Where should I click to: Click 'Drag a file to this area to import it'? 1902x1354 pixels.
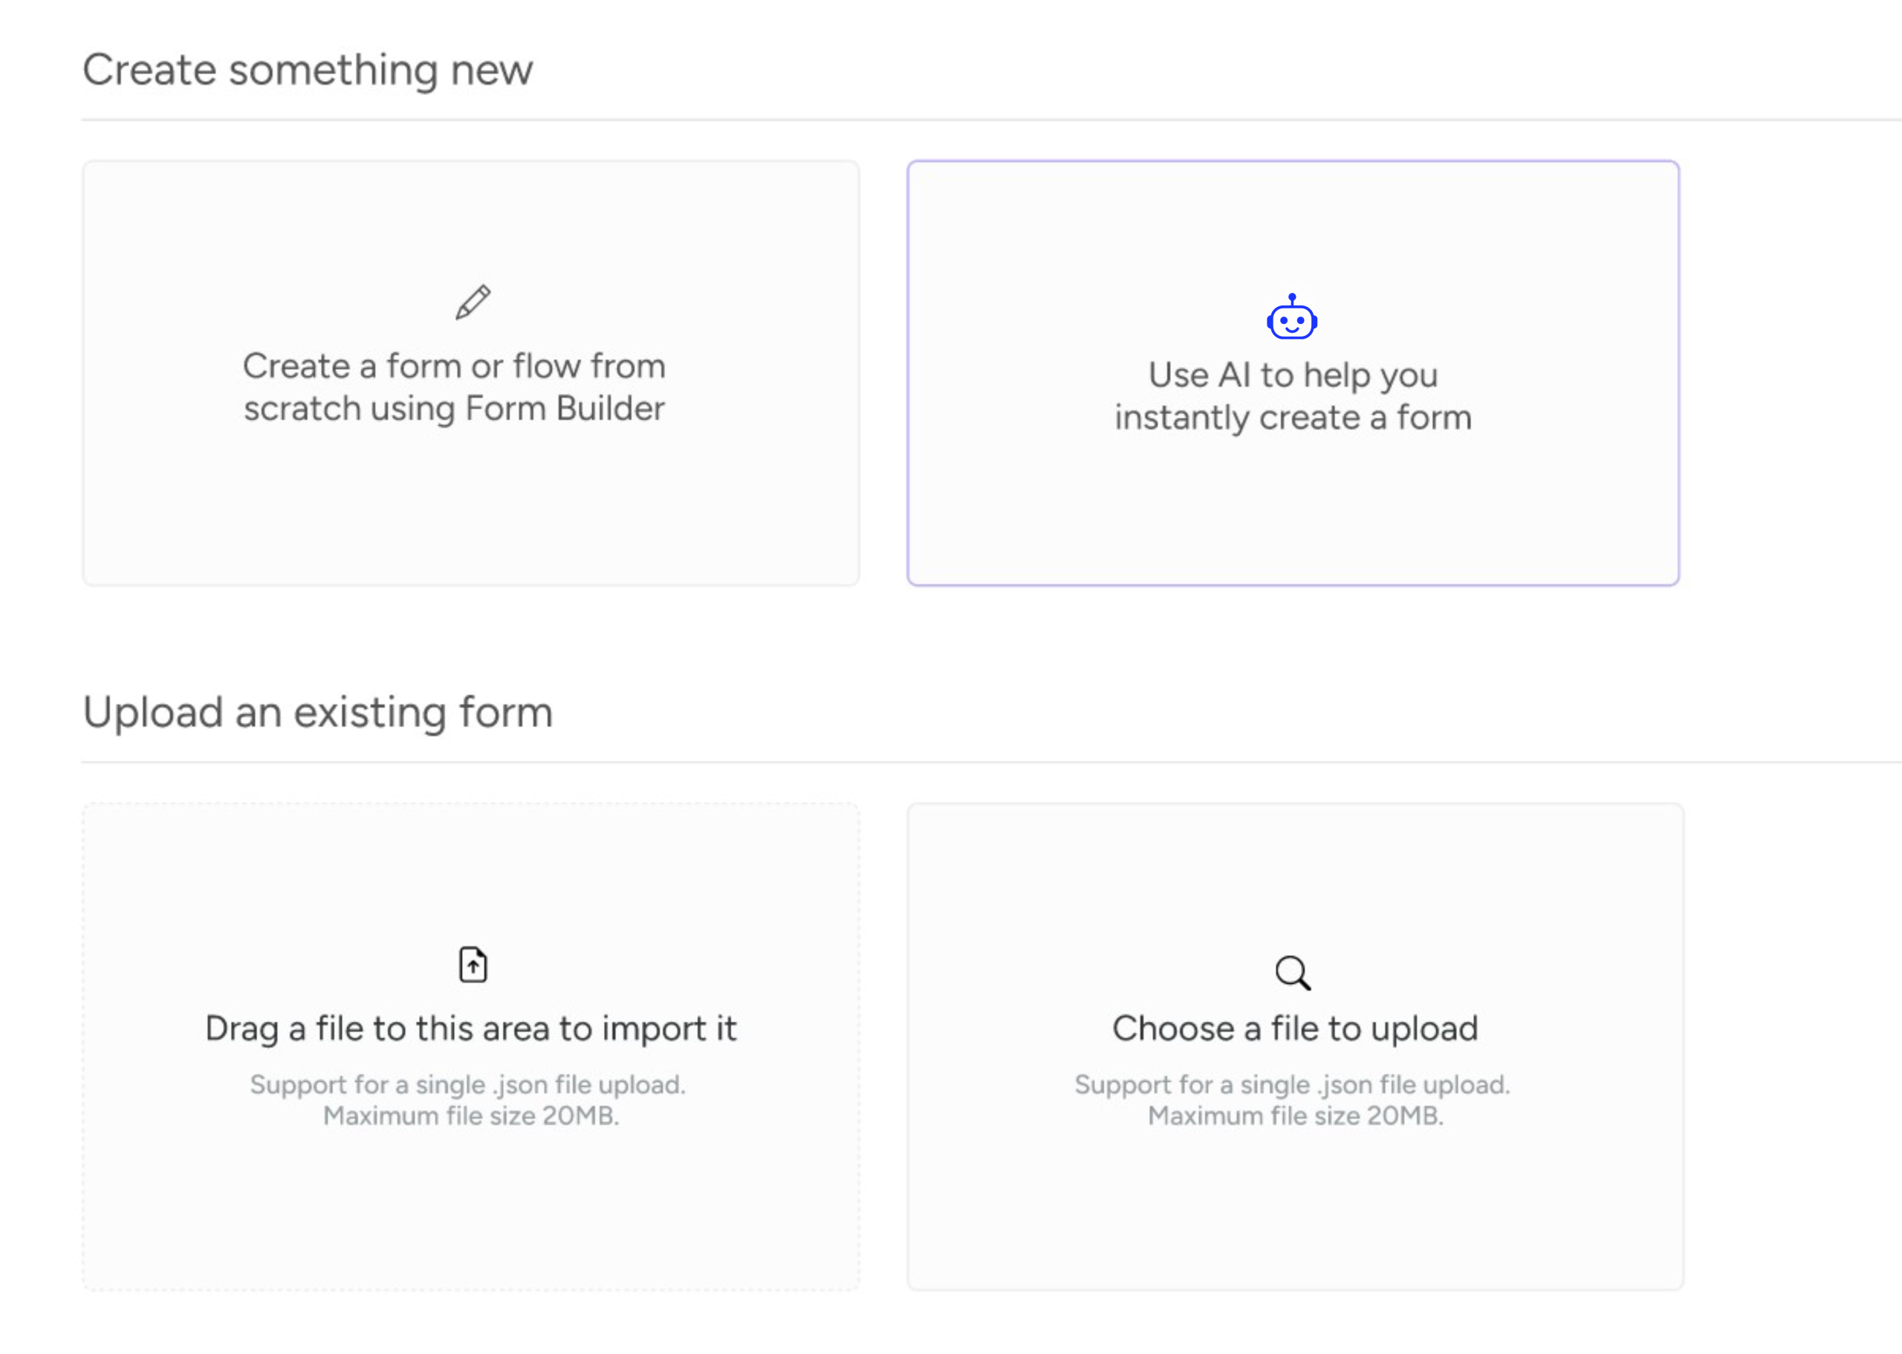470,1028
